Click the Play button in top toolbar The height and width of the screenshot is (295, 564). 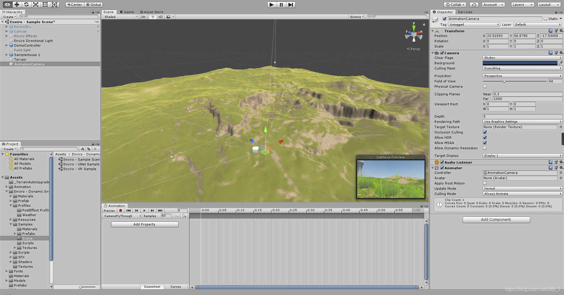pos(272,4)
